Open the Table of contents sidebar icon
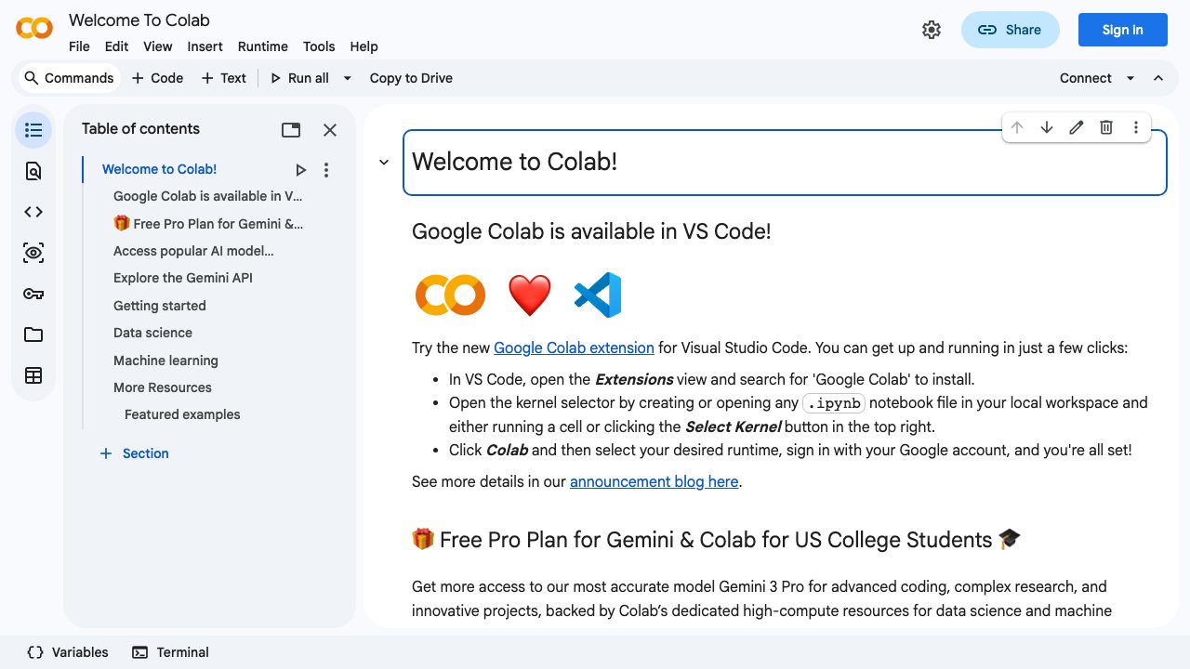This screenshot has height=669, width=1190. click(33, 130)
